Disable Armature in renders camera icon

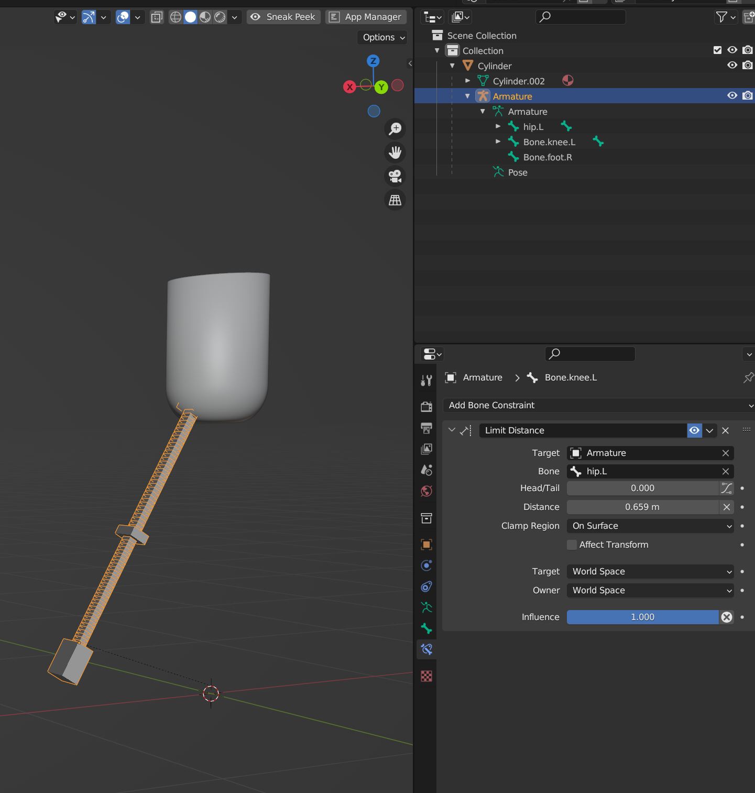pos(748,96)
